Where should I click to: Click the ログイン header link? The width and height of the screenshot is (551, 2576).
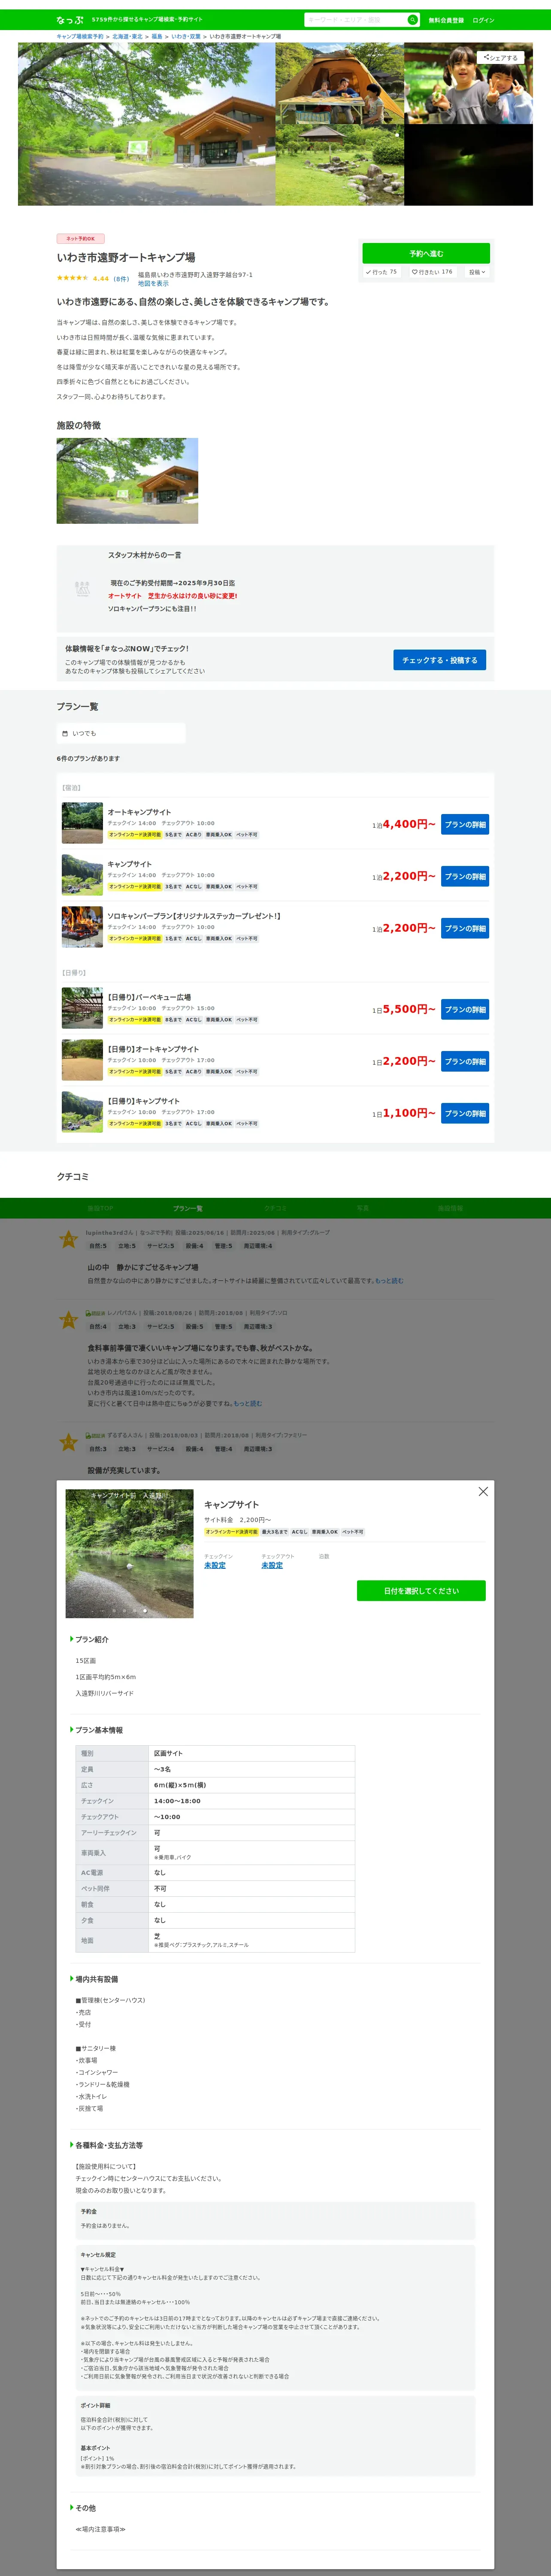pyautogui.click(x=483, y=20)
